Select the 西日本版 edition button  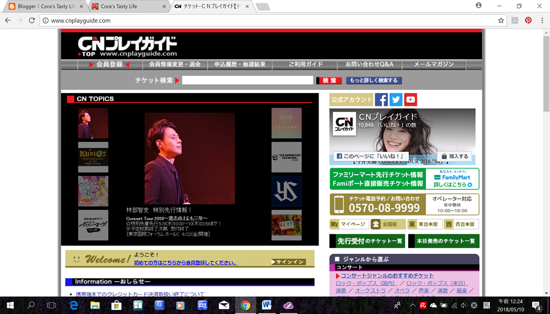461,224
